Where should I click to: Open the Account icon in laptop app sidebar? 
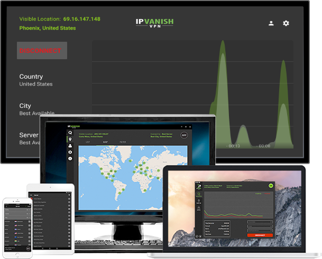pyautogui.click(x=199, y=208)
